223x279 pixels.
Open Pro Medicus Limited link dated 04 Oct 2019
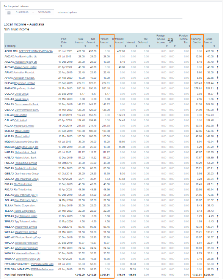(26, 163)
